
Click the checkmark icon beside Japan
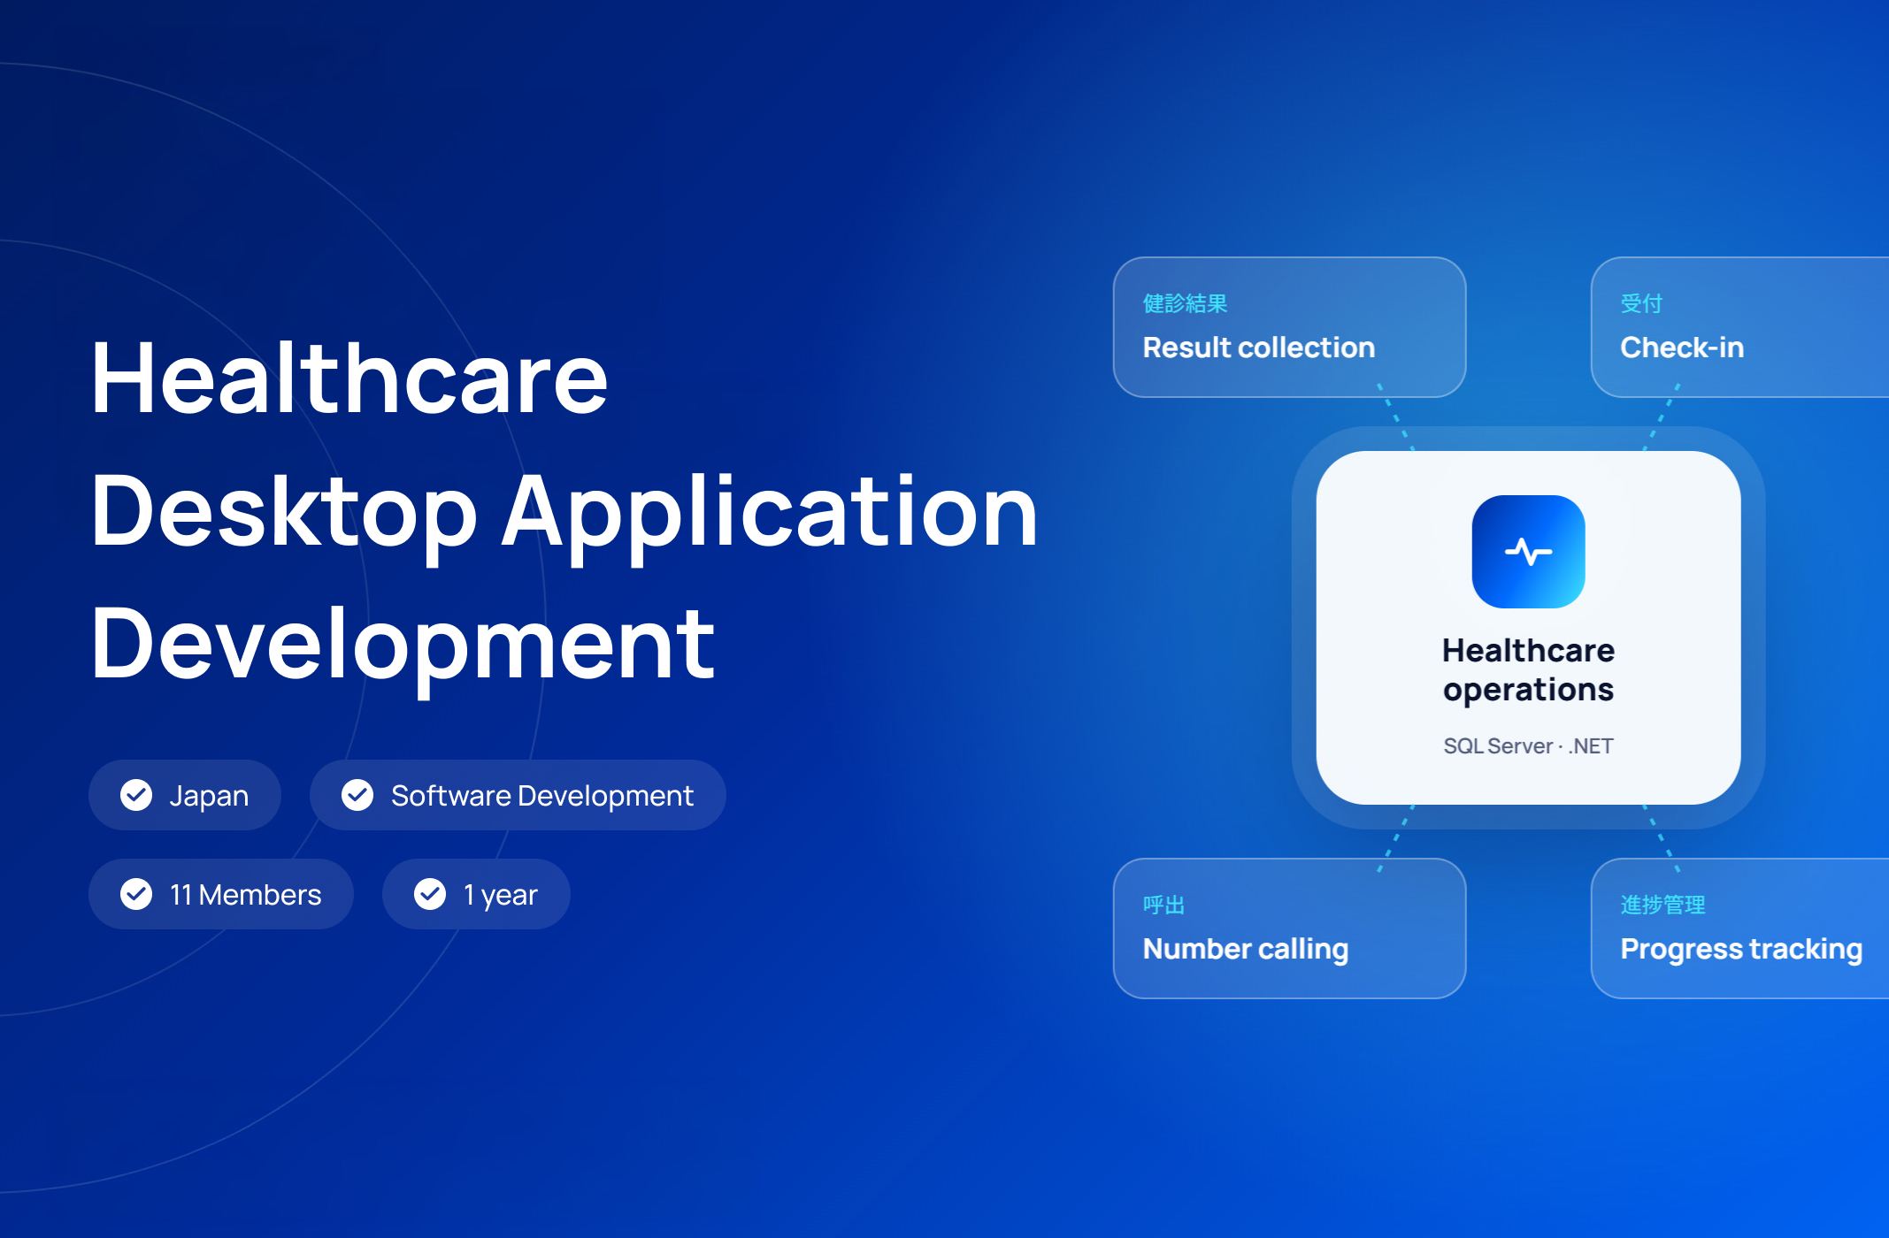pyautogui.click(x=136, y=795)
